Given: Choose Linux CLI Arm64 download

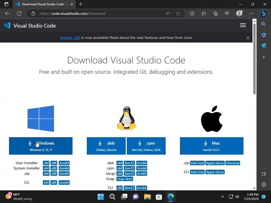Looking at the screenshot, I should [142, 188].
